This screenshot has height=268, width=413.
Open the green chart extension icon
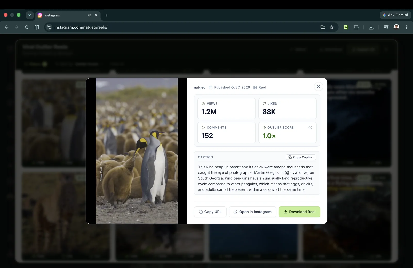pos(346,27)
